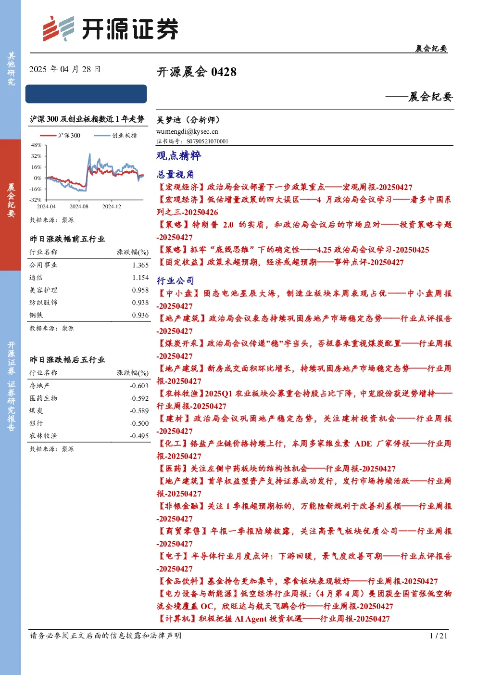Open 煤炭开采 政治局会议传递稳字当头 link
The height and width of the screenshot is (675, 477).
click(x=304, y=350)
